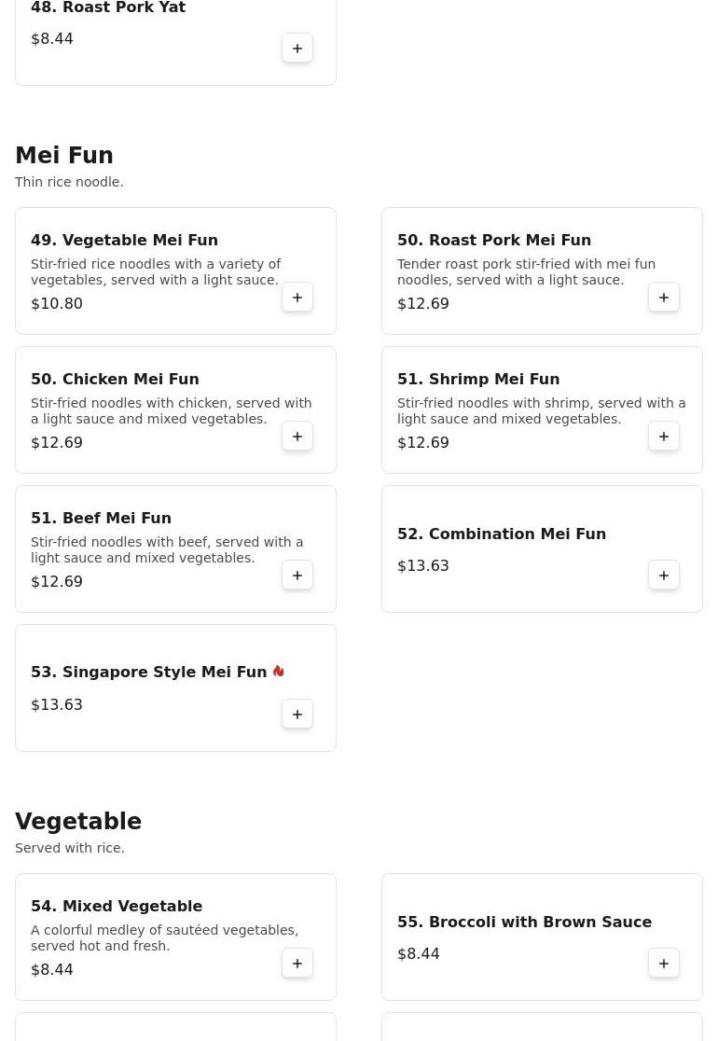Select the 52. Combination Mei Fun card

click(x=542, y=549)
